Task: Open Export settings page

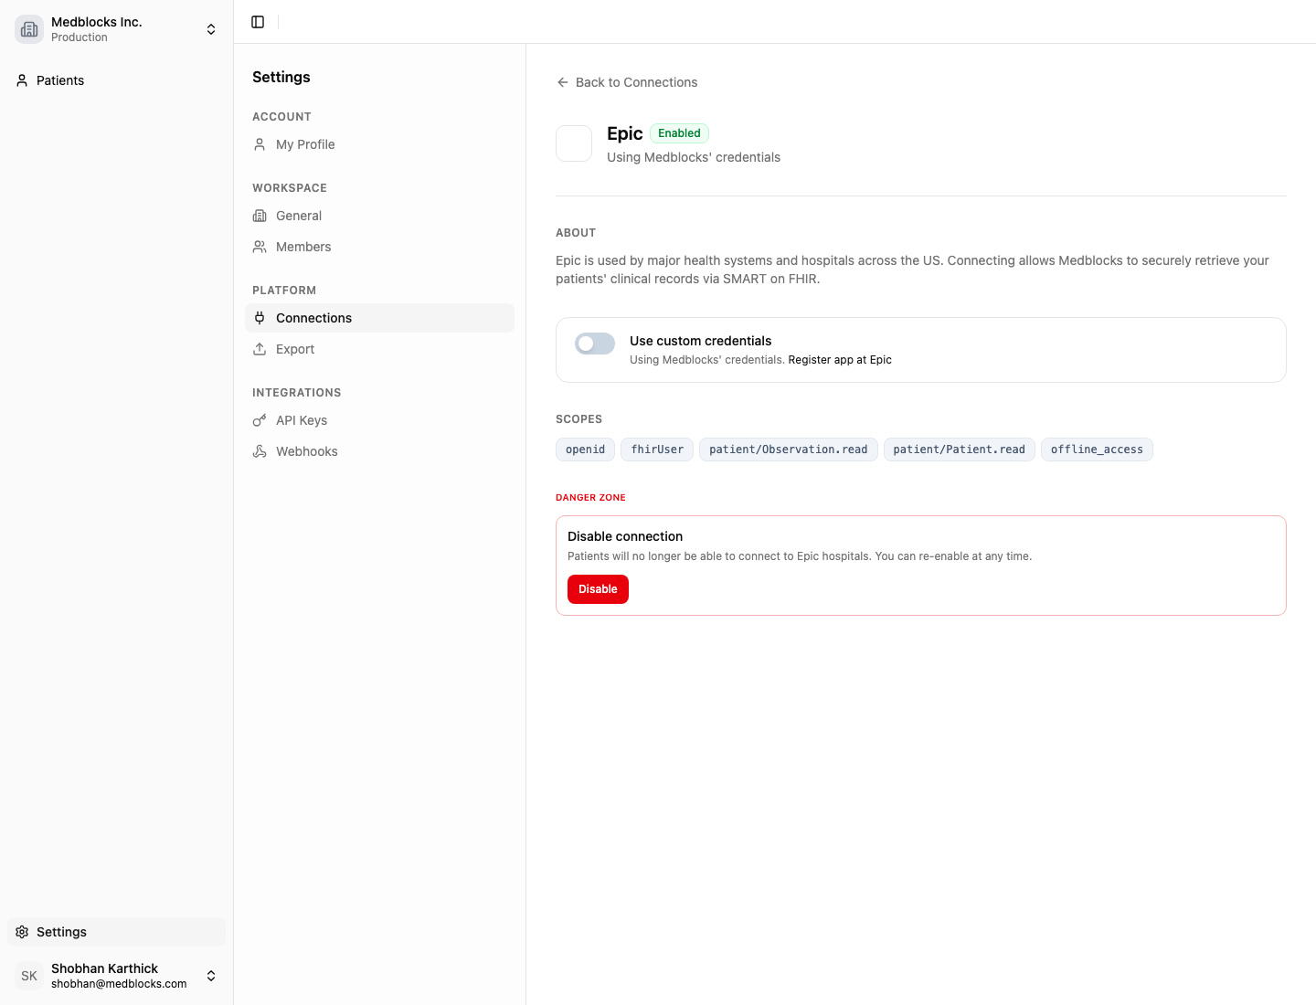Action: point(379,349)
